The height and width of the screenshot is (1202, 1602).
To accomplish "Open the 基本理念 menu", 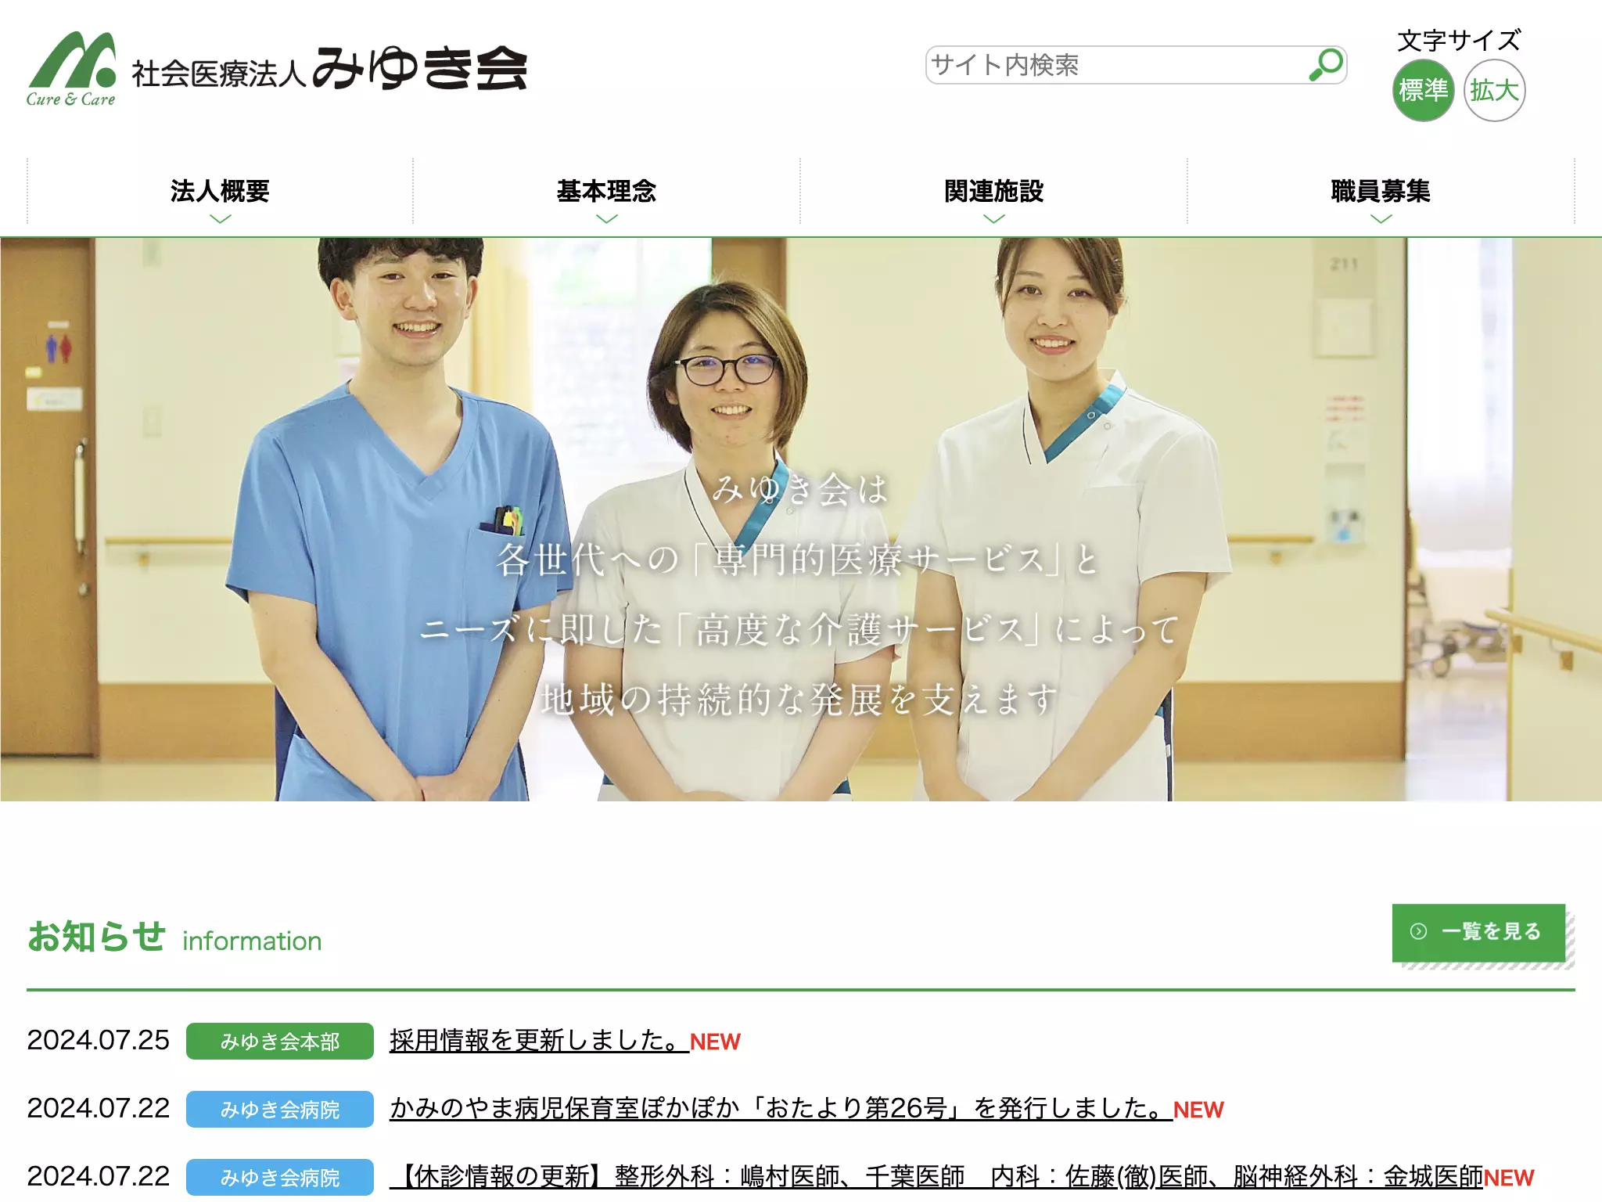I will 607,192.
